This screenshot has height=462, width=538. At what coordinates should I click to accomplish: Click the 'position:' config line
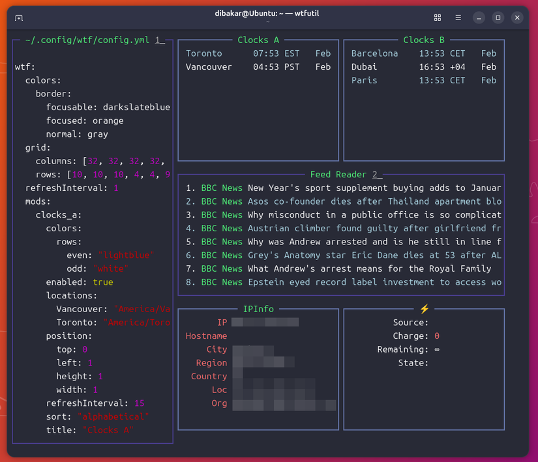pyautogui.click(x=69, y=336)
